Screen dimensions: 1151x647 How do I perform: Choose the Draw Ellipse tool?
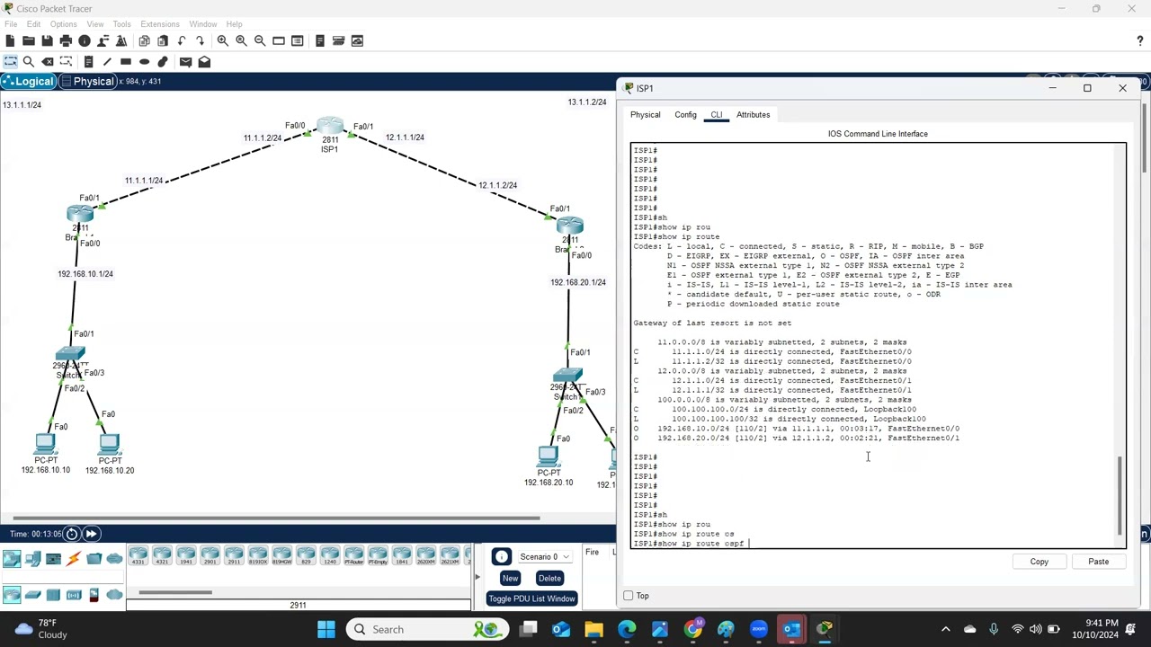[x=144, y=61]
